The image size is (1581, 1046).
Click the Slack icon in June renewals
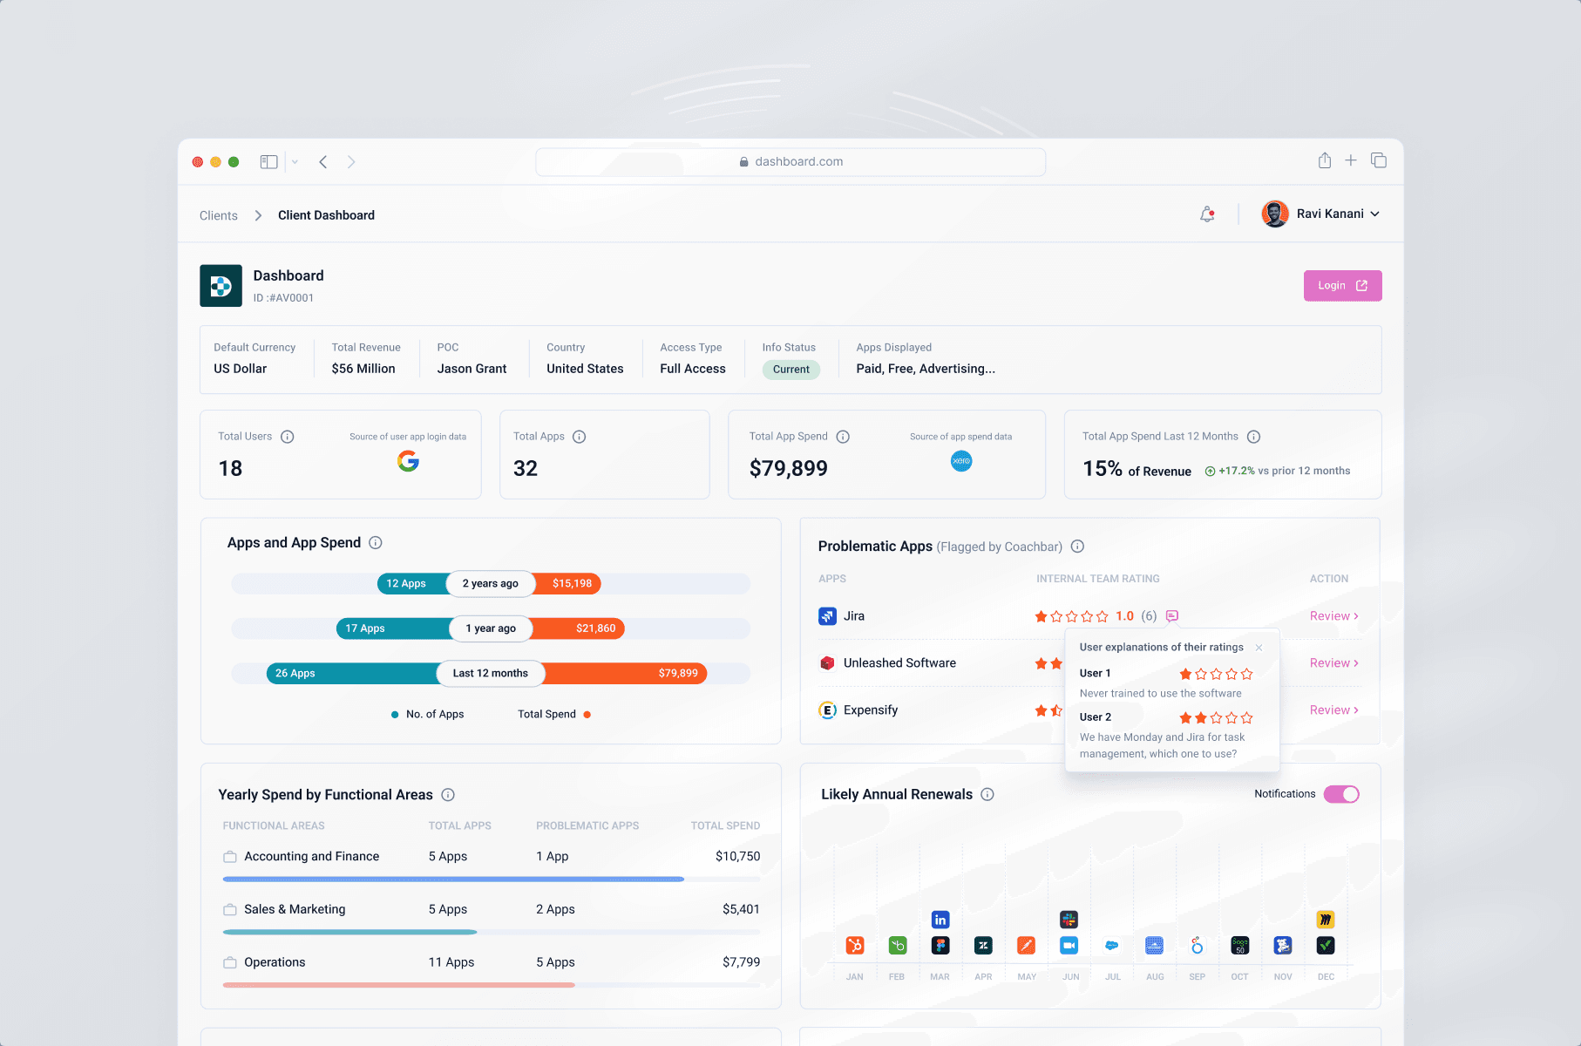[x=1069, y=920]
